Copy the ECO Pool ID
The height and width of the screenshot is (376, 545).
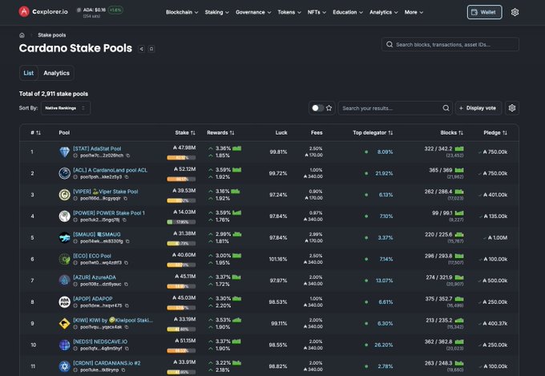coord(126,263)
